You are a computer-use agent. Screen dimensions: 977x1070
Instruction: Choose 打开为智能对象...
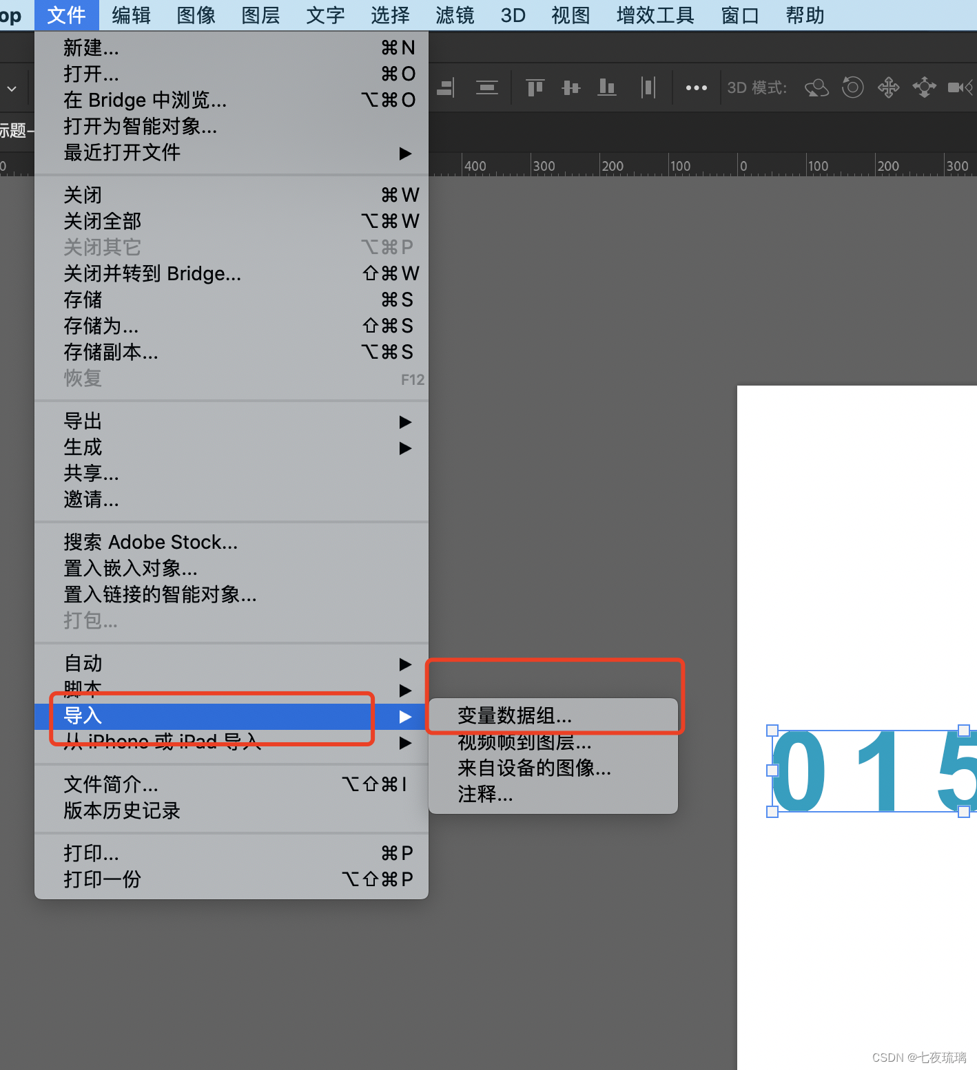tap(232, 127)
